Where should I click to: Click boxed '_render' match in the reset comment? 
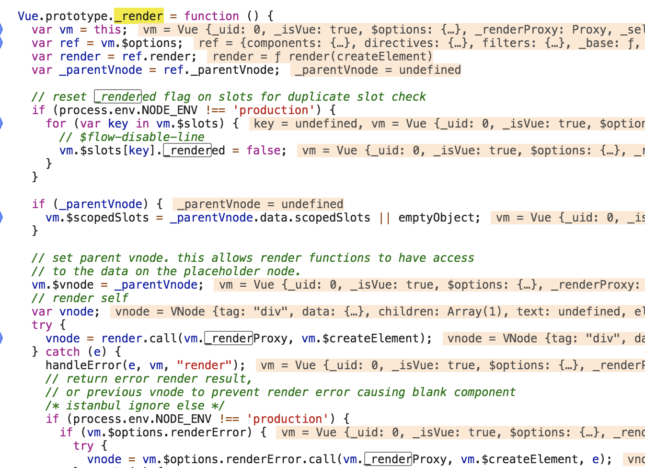(x=118, y=96)
